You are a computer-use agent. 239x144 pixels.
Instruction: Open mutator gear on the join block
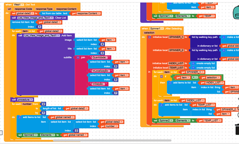coord(78,57)
